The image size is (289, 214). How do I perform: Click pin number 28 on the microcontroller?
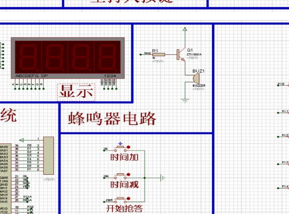[16, 200]
